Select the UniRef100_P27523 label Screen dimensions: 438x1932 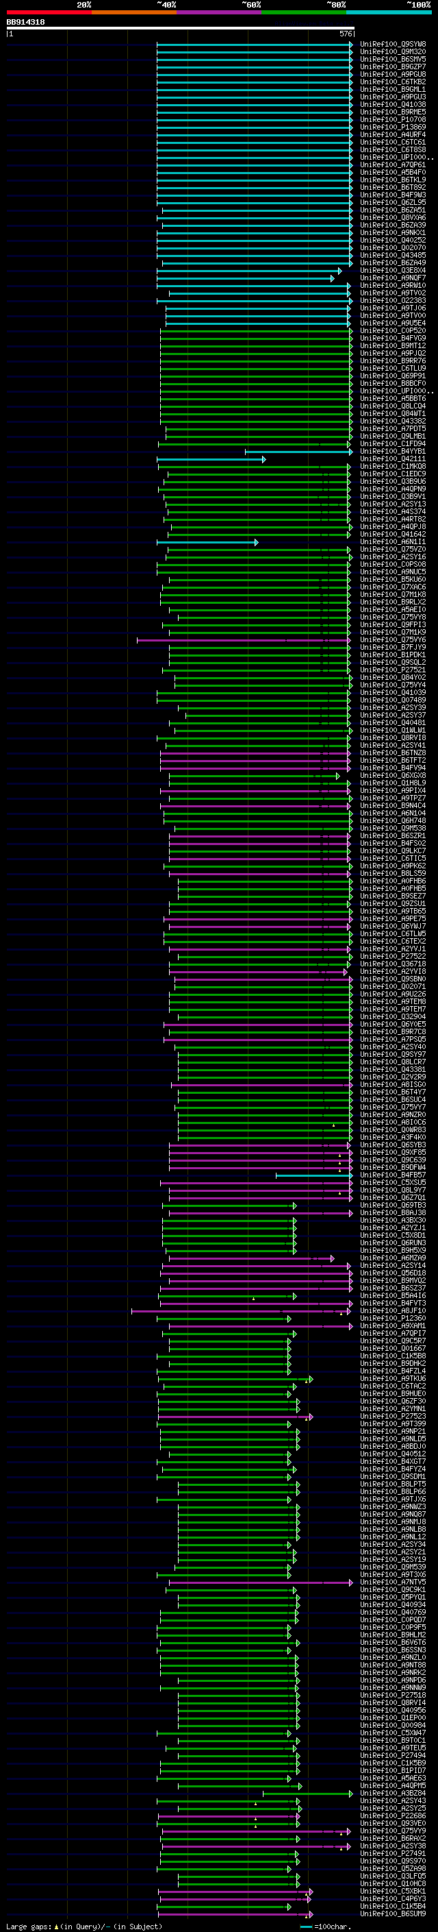click(393, 1417)
